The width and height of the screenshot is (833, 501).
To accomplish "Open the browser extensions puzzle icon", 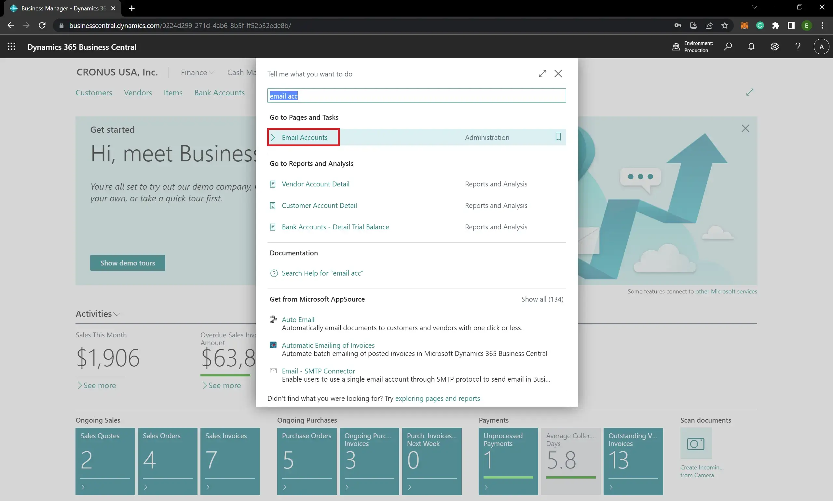I will (776, 25).
